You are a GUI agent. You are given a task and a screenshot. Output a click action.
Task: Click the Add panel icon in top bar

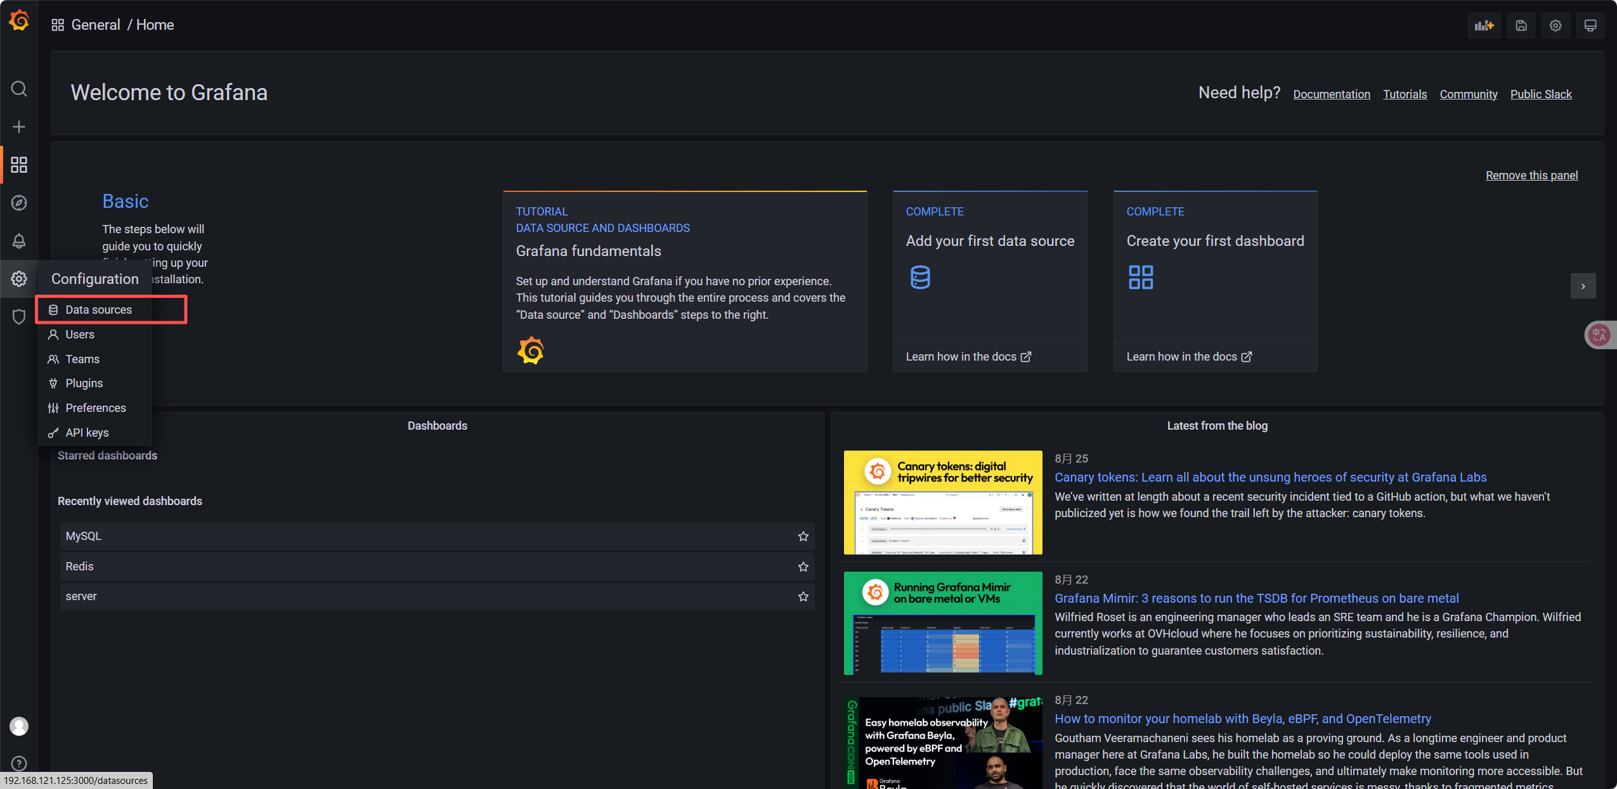click(1484, 25)
